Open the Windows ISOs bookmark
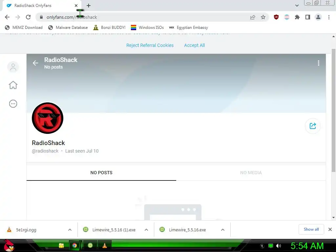Image resolution: width=336 pixels, height=252 pixels. click(x=147, y=28)
